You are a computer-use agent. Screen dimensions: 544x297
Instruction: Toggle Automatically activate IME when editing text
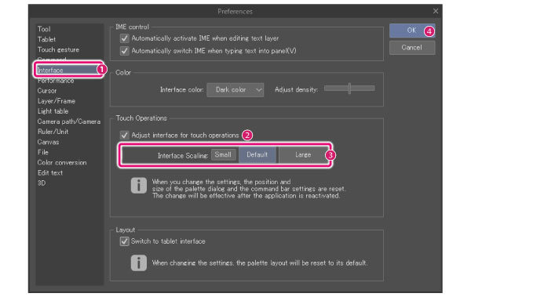124,38
